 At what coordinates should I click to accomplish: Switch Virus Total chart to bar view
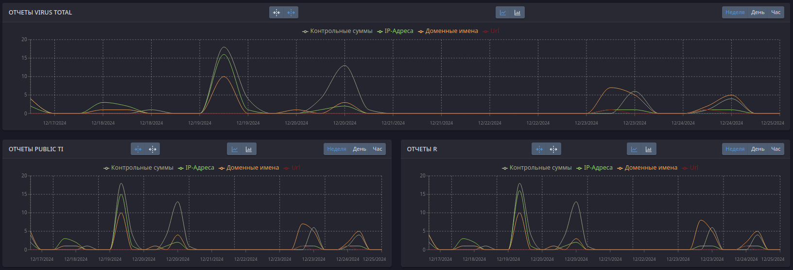pos(517,13)
